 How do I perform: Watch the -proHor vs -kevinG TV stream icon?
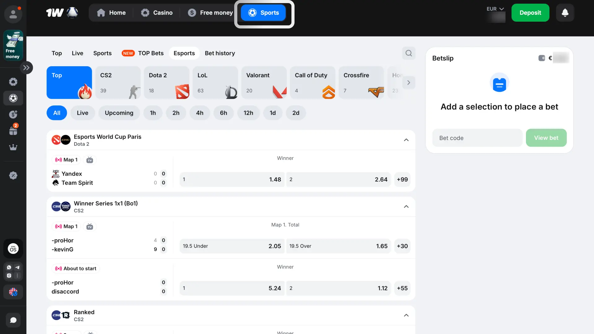point(90,227)
